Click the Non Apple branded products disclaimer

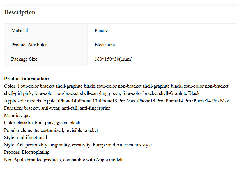[x=64, y=160]
